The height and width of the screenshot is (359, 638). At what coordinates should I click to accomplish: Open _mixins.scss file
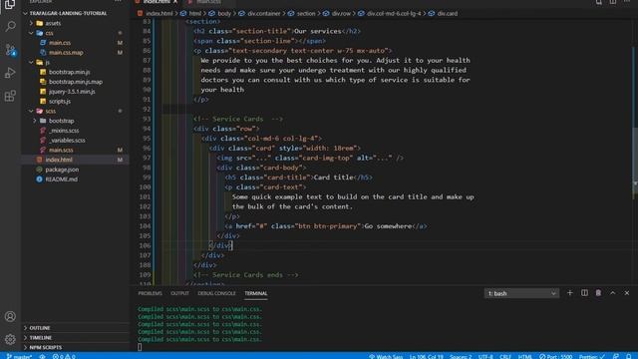pyautogui.click(x=64, y=131)
